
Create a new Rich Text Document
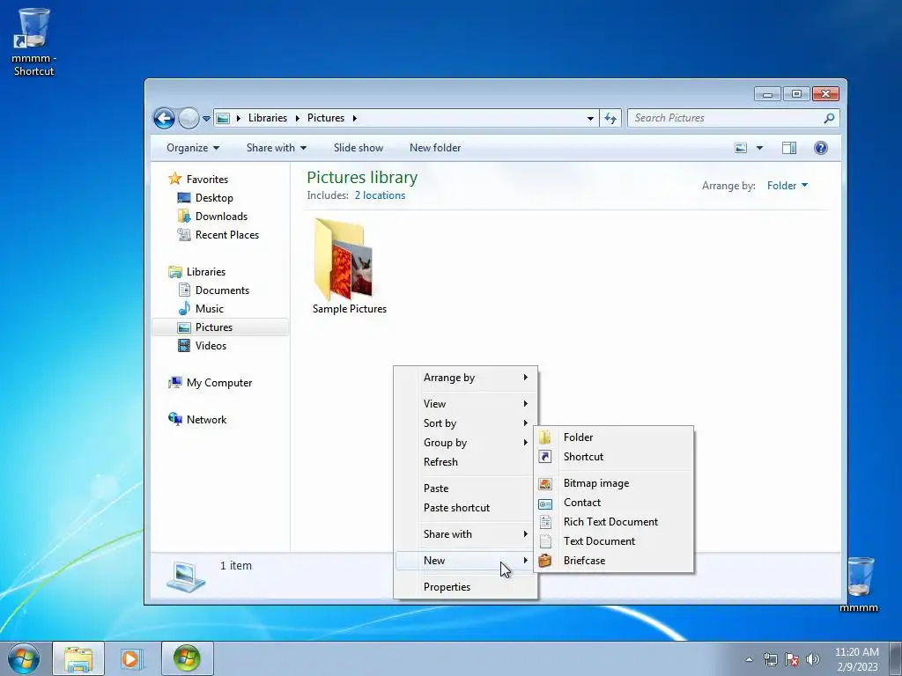(614, 522)
